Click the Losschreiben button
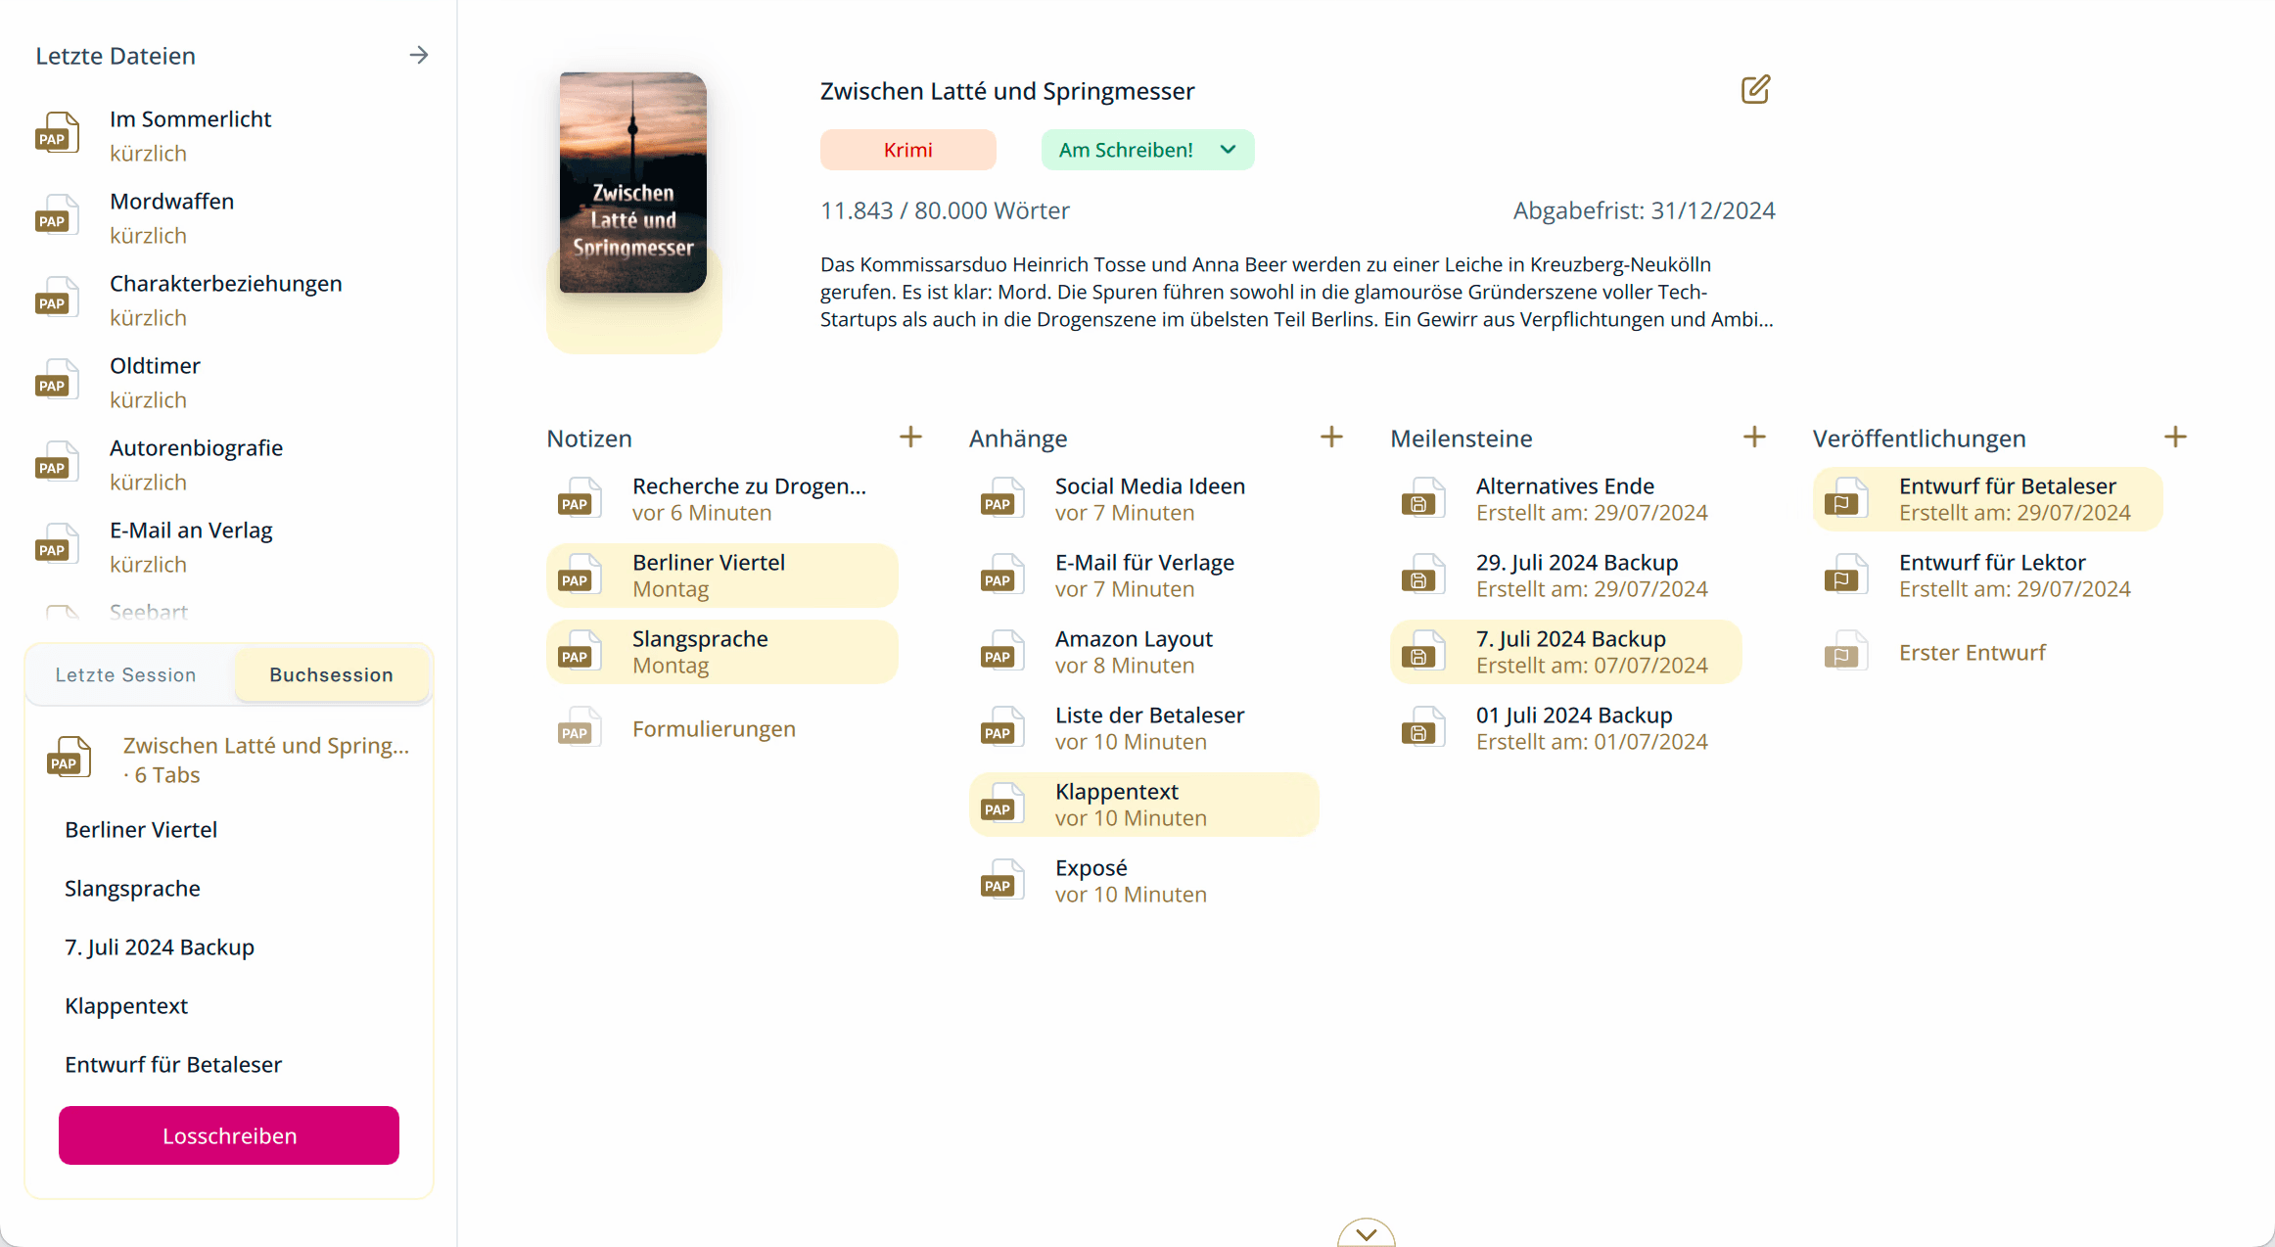This screenshot has height=1247, width=2275. click(x=229, y=1135)
